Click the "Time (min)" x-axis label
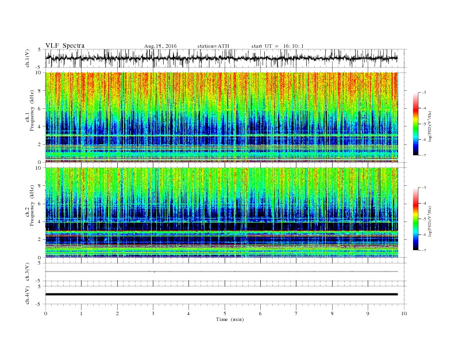Viewport: 455px width, 352px height. point(230,319)
